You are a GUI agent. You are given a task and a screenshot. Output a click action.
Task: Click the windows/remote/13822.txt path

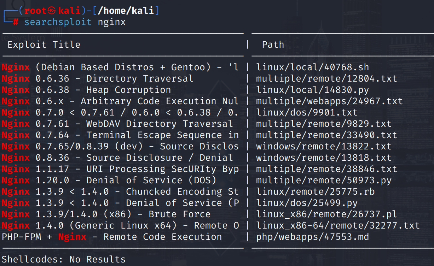pos(324,147)
